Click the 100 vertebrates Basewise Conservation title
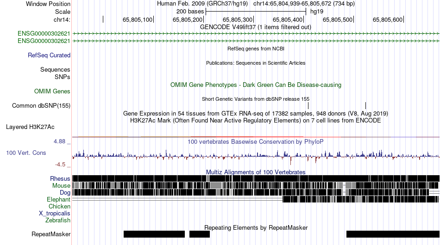 point(256,141)
